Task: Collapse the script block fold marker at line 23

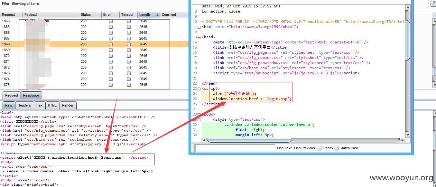Action: click(x=199, y=89)
